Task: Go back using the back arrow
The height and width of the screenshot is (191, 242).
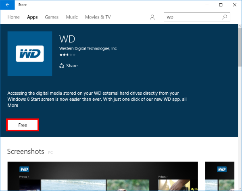Action: coord(7,5)
